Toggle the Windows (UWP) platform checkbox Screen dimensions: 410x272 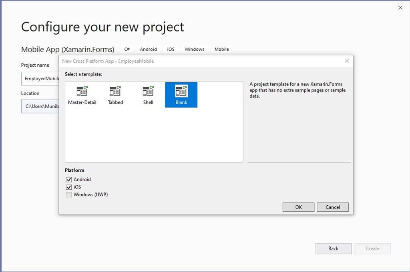point(69,195)
